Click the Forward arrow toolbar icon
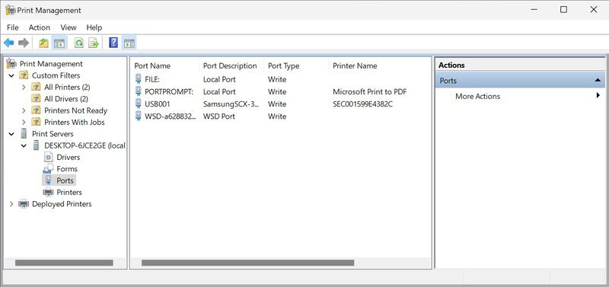The height and width of the screenshot is (287, 609). (x=24, y=43)
